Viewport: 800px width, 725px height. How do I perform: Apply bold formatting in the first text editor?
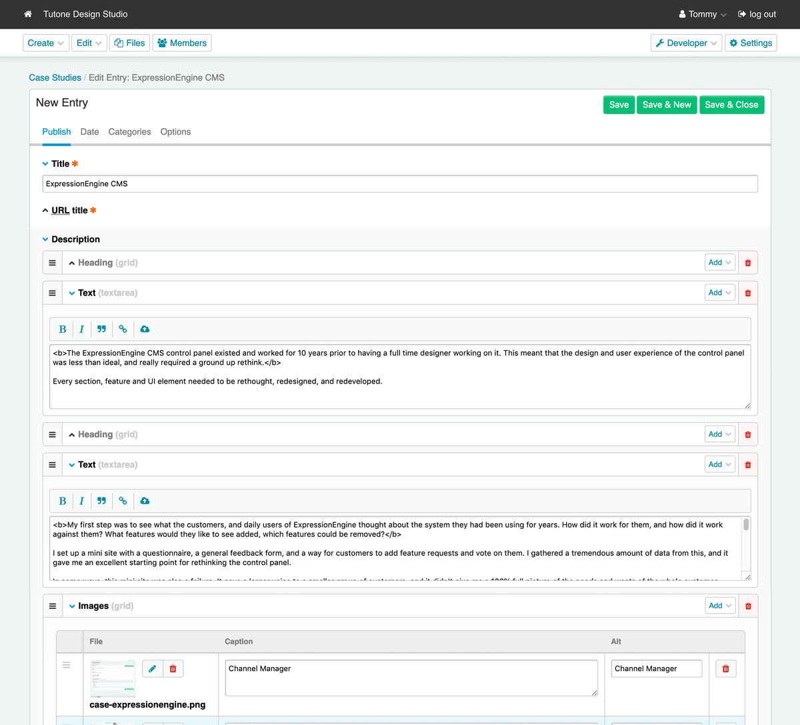[62, 329]
